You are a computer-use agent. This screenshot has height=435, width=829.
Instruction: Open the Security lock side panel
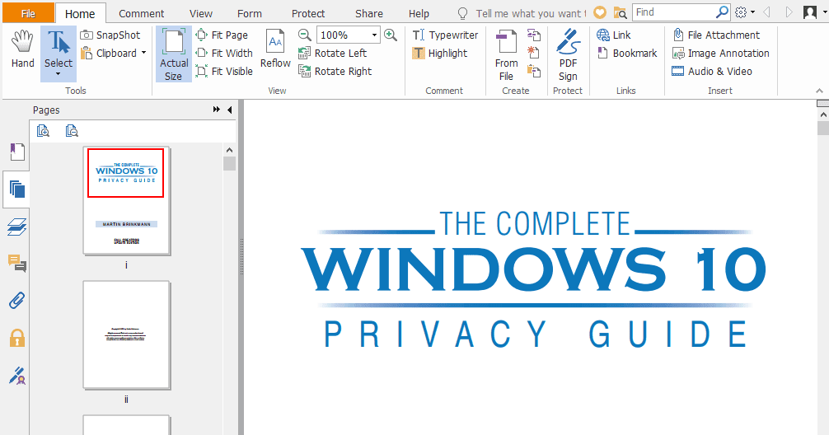tap(17, 337)
